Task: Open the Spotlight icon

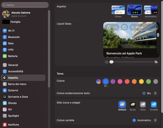Action: (x=5, y=116)
